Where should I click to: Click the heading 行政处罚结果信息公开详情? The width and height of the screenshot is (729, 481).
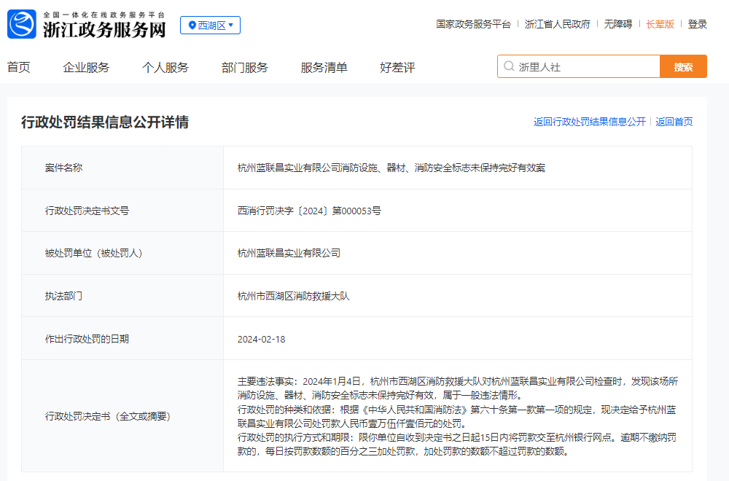105,122
